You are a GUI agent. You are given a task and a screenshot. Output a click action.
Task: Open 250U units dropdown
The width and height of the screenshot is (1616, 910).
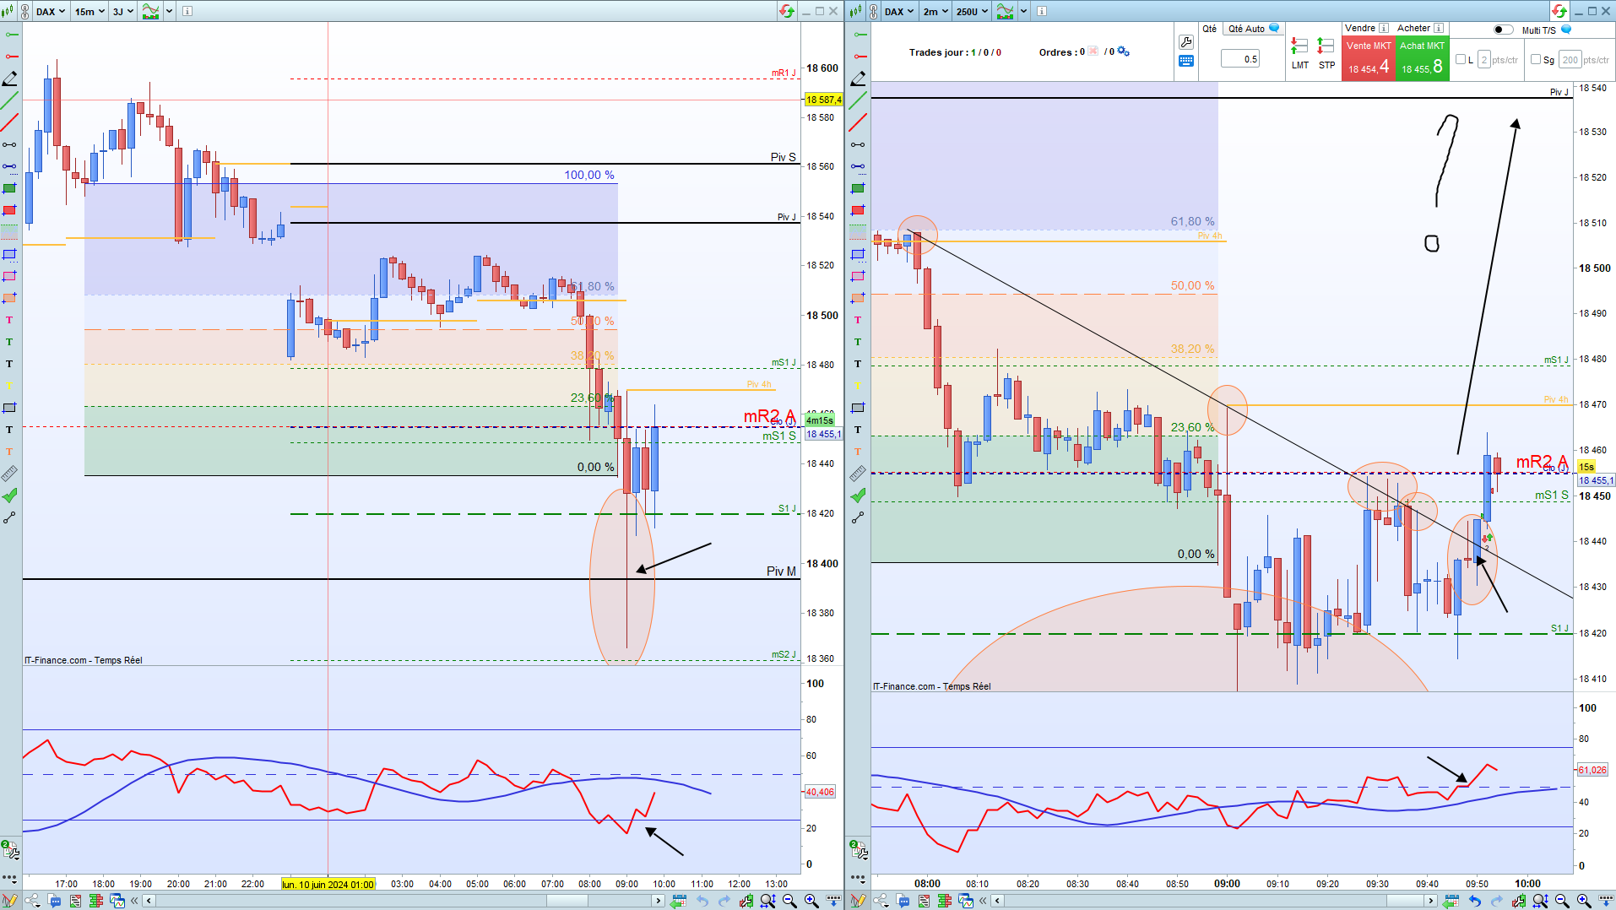[x=972, y=11]
